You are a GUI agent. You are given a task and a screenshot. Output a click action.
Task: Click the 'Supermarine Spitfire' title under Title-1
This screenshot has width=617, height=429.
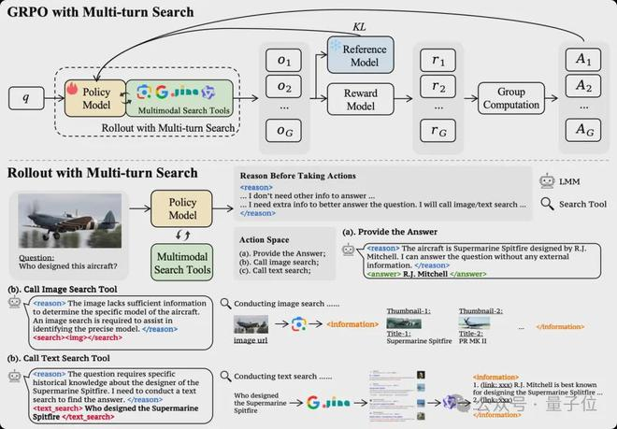(x=419, y=341)
